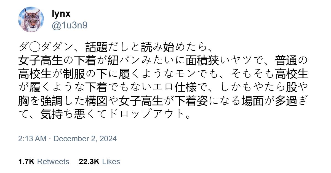Click the Likes label
This screenshot has width=331, height=173.
point(111,161)
